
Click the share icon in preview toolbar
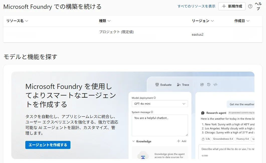[x=202, y=84]
